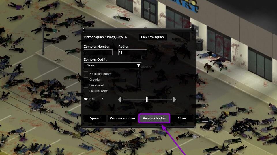Increase health with the right arrow
The height and width of the screenshot is (155, 277).
pos(175,100)
